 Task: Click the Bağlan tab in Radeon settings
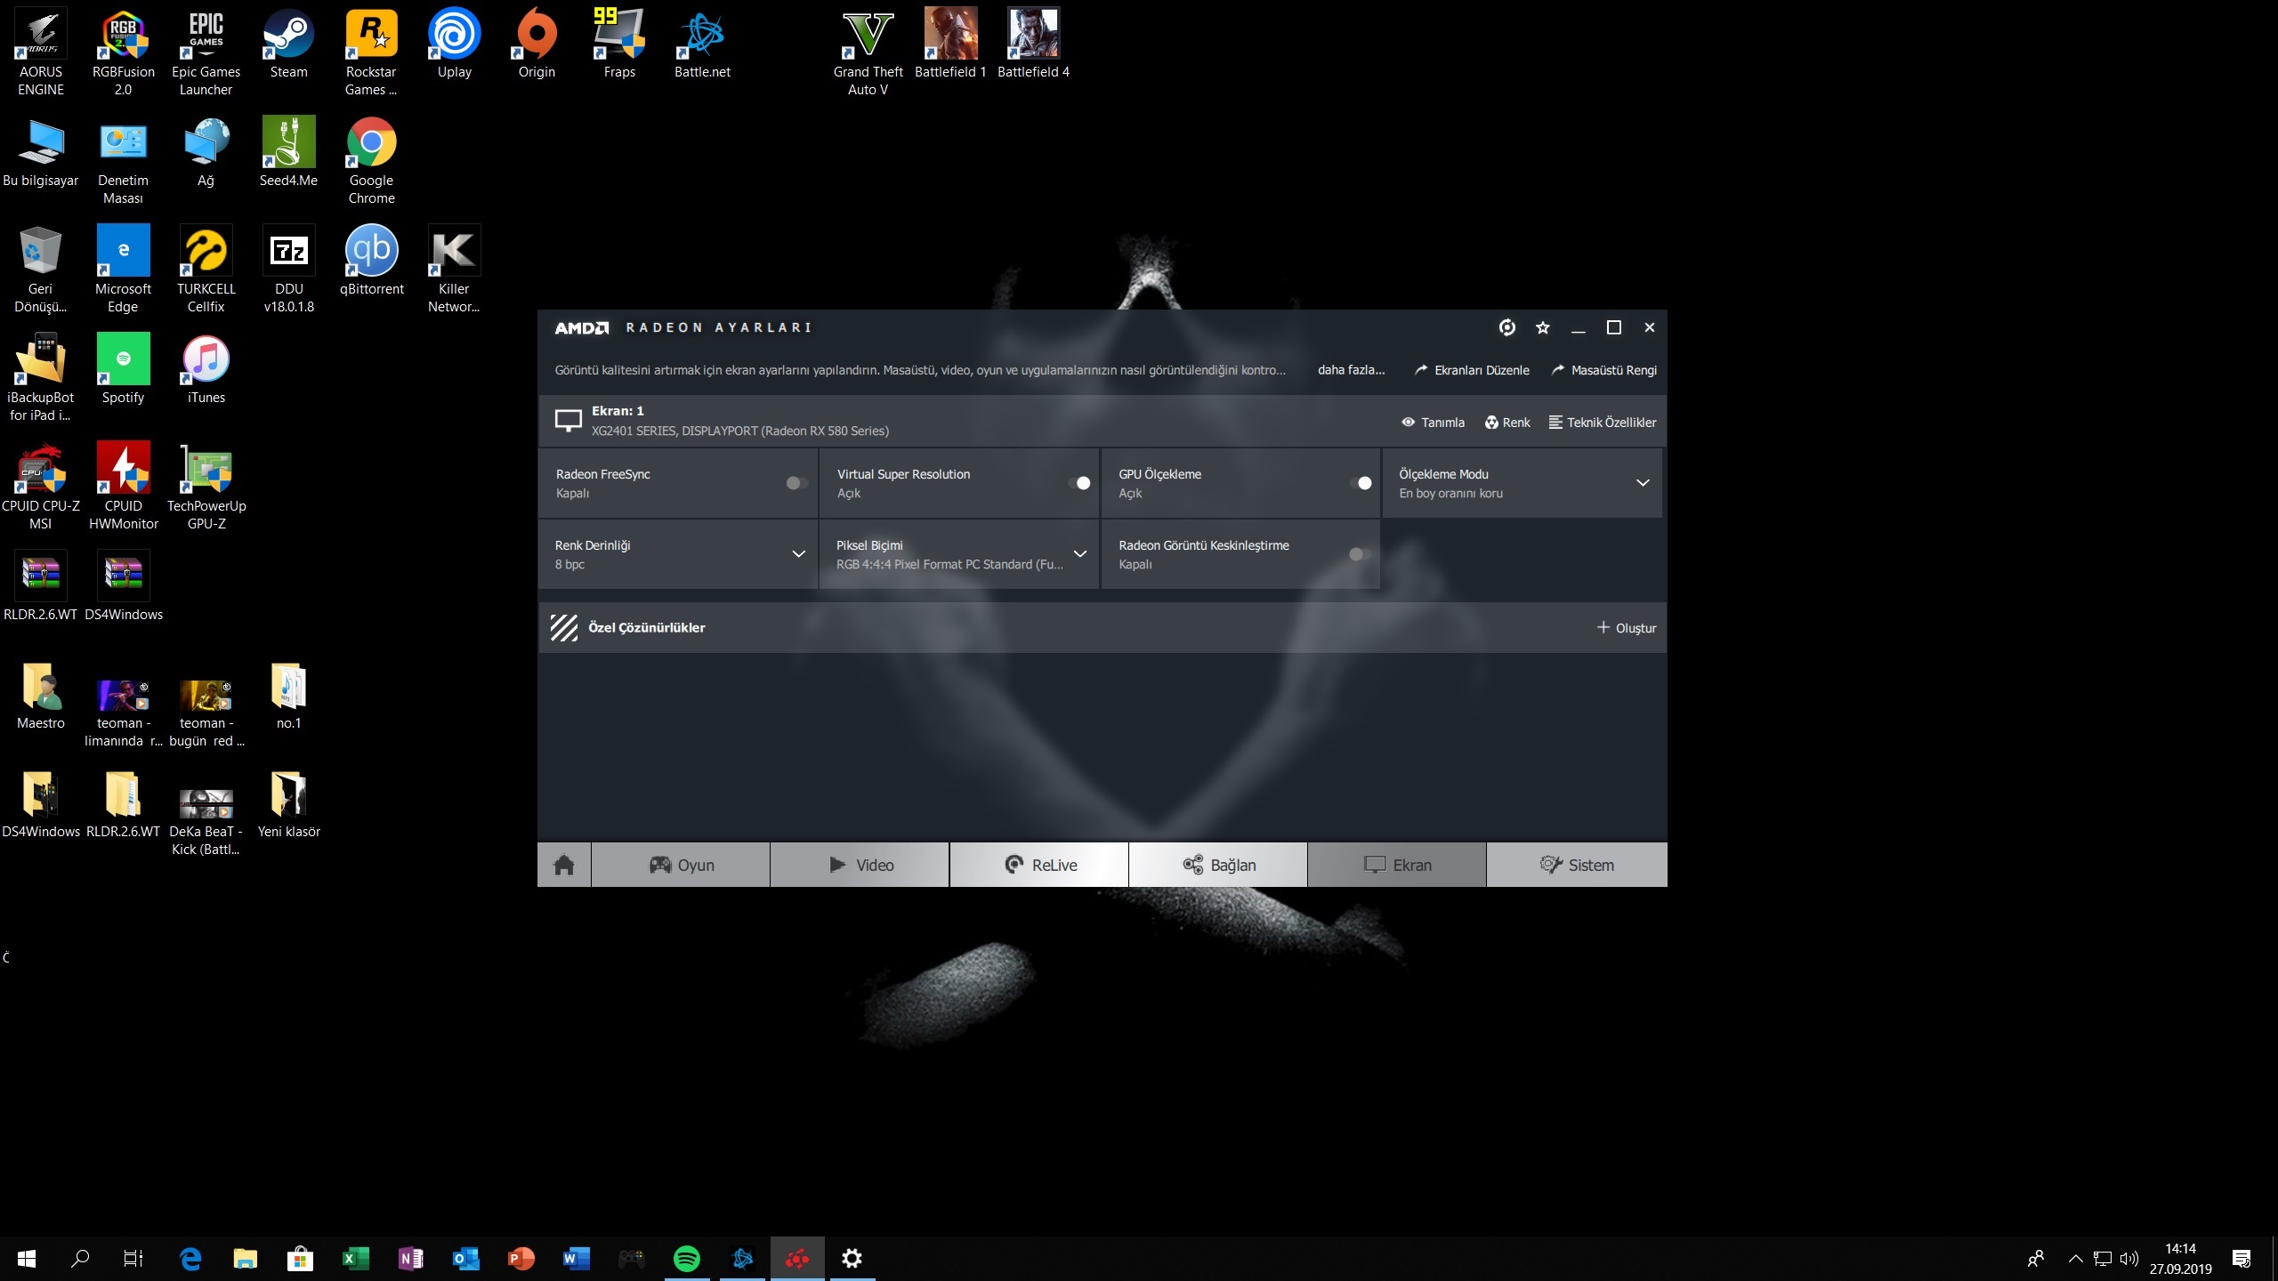1219,864
